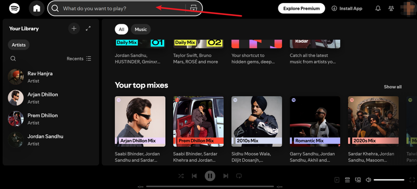Screen dimensions: 417x189
Task: Click the track progress bar
Action: pyautogui.click(x=210, y=186)
